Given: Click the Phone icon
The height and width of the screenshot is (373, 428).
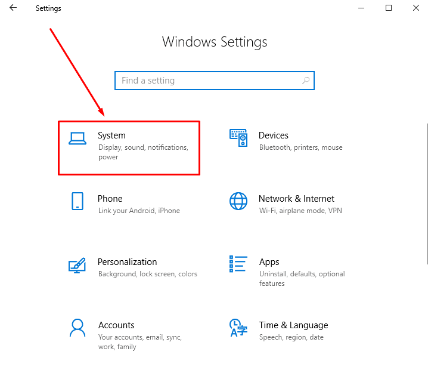Looking at the screenshot, I should click(77, 201).
